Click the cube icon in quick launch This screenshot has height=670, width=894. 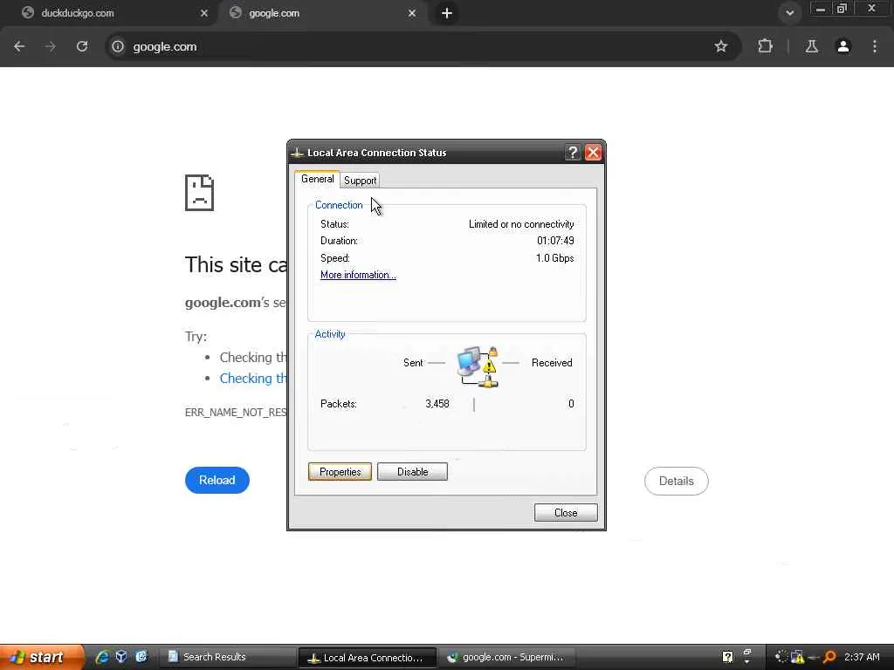(x=121, y=657)
